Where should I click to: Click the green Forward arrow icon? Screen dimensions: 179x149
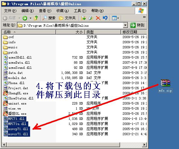coord(25,18)
